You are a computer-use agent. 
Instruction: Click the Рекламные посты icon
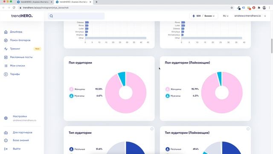tap(6, 57)
